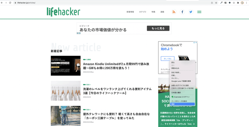Click the green HACK SOCIETY side banner

178,102
